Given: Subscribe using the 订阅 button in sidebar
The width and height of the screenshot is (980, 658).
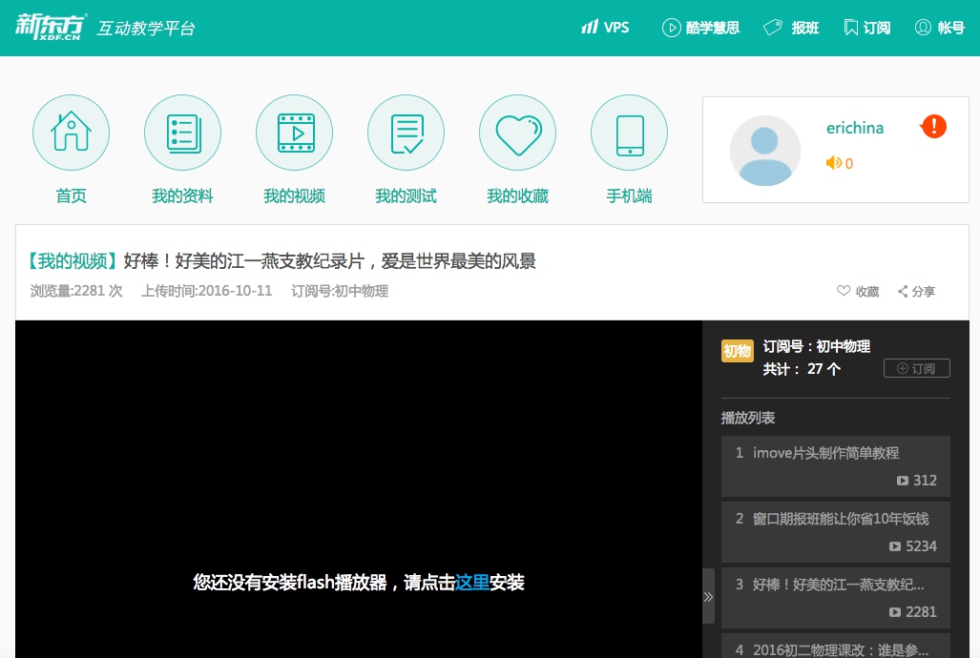Looking at the screenshot, I should [x=916, y=369].
